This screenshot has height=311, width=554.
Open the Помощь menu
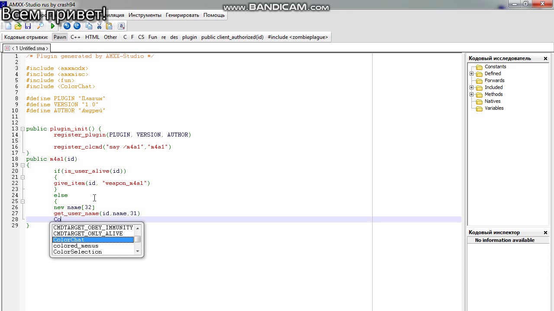click(214, 15)
